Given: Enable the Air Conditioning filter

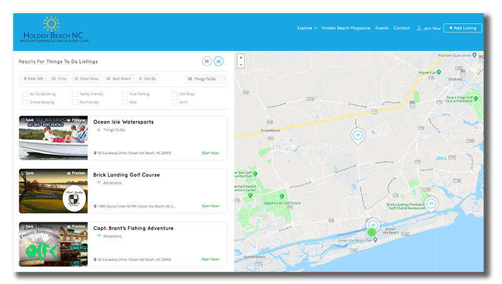Looking at the screenshot, I should pyautogui.click(x=24, y=94).
